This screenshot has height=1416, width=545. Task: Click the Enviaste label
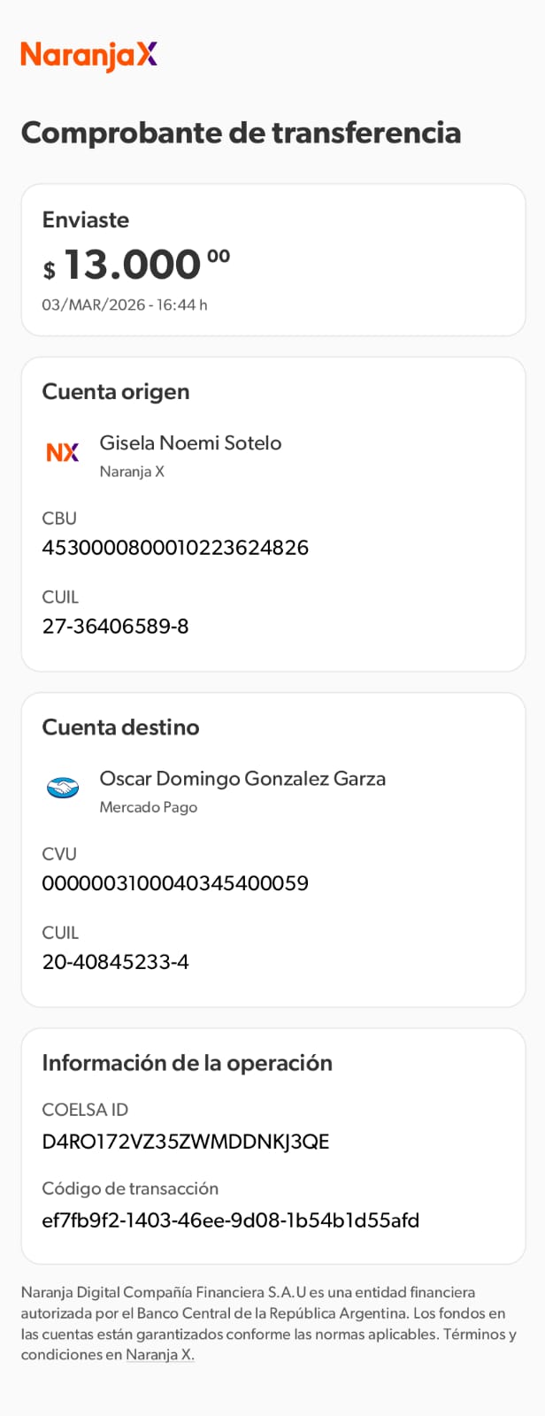click(x=86, y=219)
